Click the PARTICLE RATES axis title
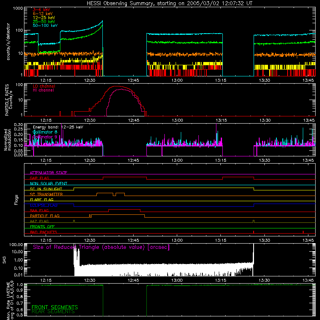The height and width of the screenshot is (320, 320). click(x=8, y=100)
